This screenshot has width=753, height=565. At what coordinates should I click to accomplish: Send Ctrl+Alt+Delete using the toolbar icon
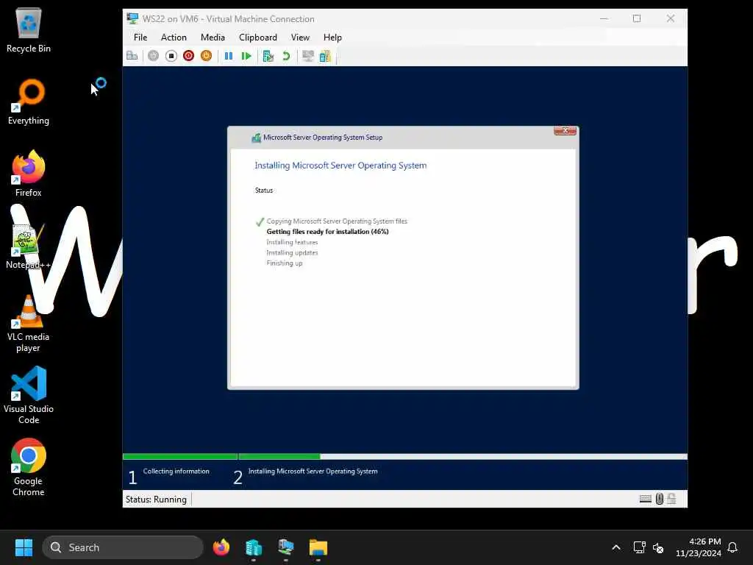point(132,56)
